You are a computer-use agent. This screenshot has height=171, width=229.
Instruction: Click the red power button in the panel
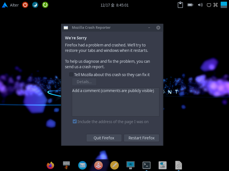25,5
